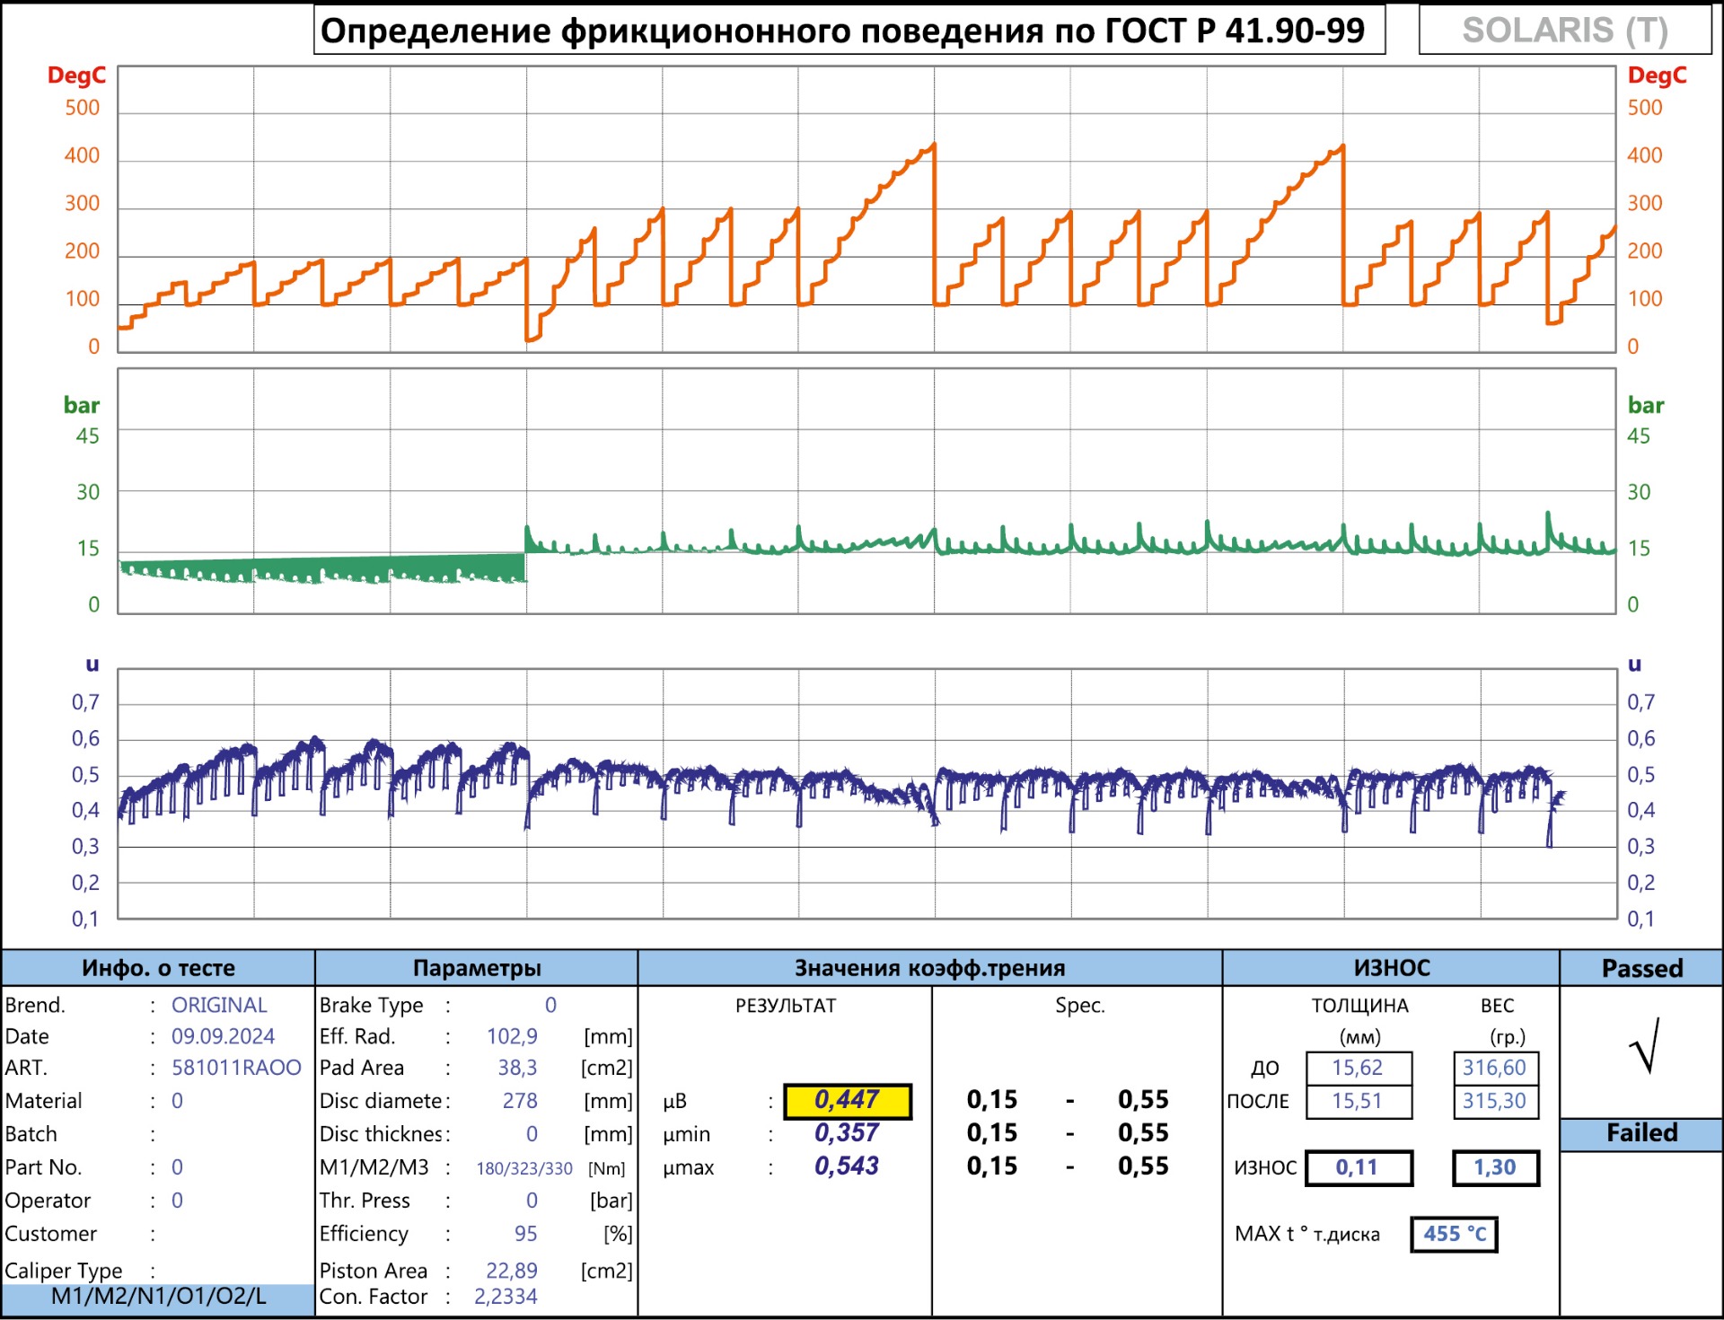Select the Инфо. о тесте header tab
Screen dimensions: 1724x1320
[158, 968]
